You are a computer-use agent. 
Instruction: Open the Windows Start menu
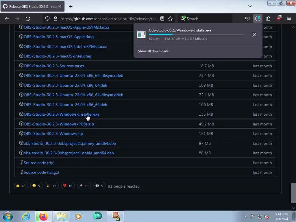(8, 216)
